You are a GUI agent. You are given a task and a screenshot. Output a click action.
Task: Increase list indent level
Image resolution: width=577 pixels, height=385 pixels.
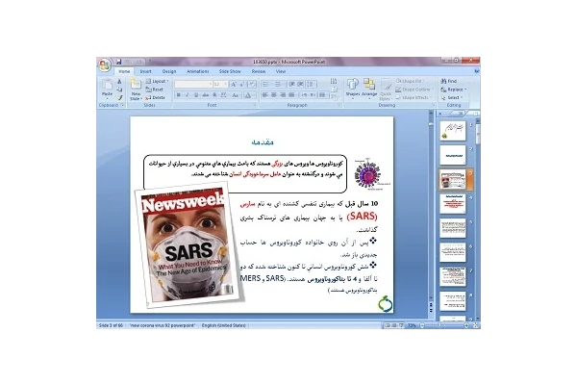coord(300,85)
